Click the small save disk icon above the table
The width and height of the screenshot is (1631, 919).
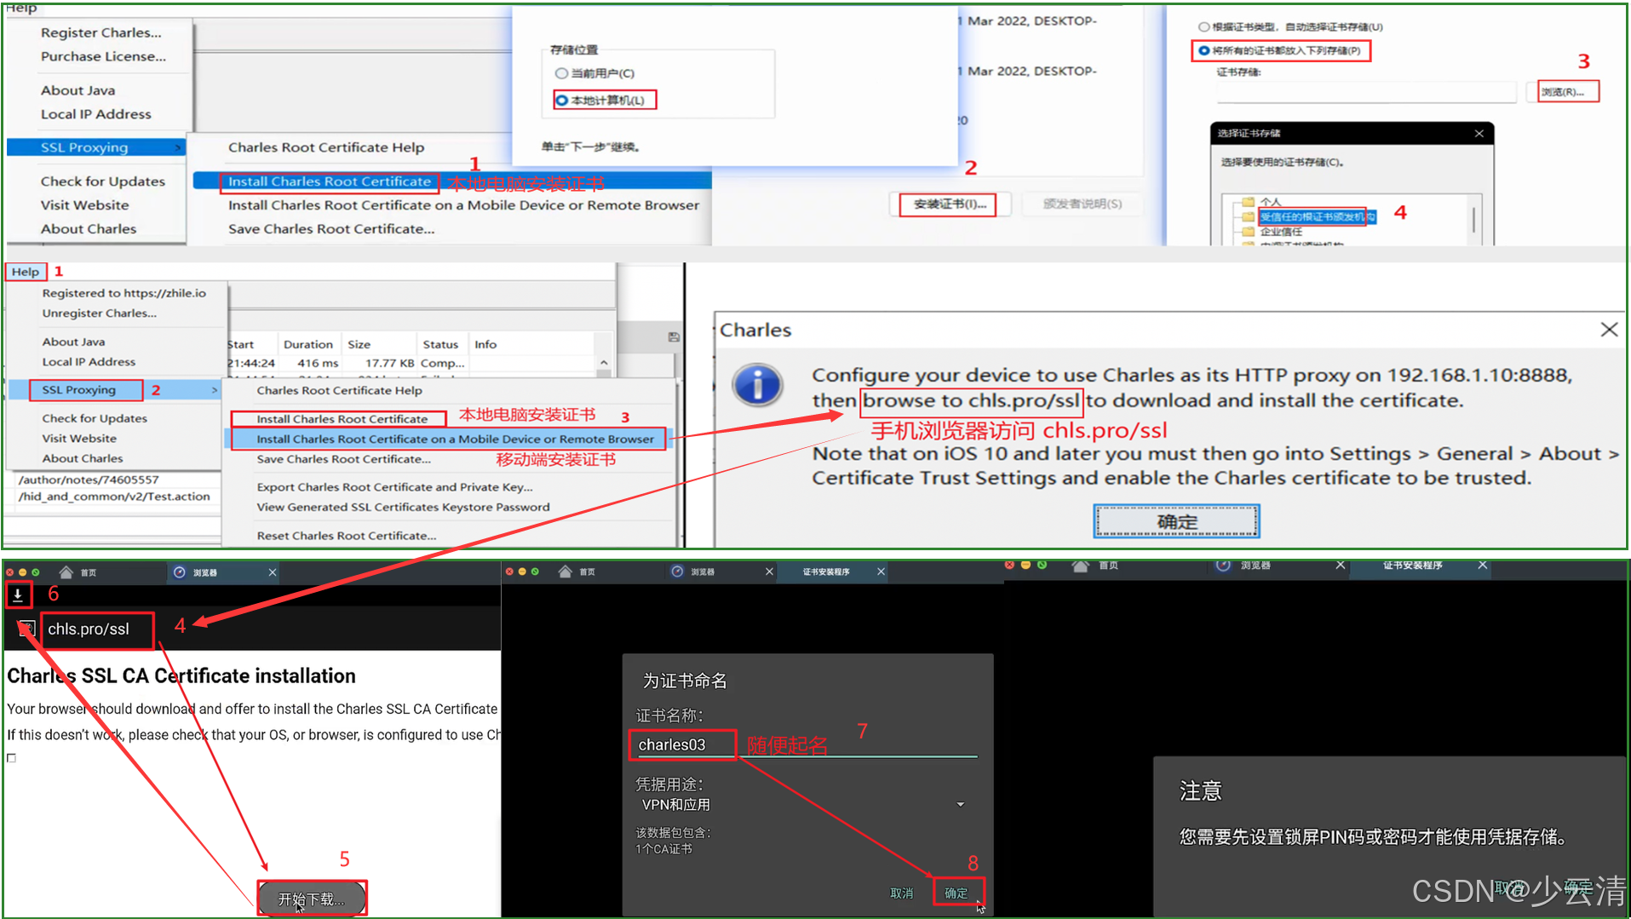coord(674,337)
